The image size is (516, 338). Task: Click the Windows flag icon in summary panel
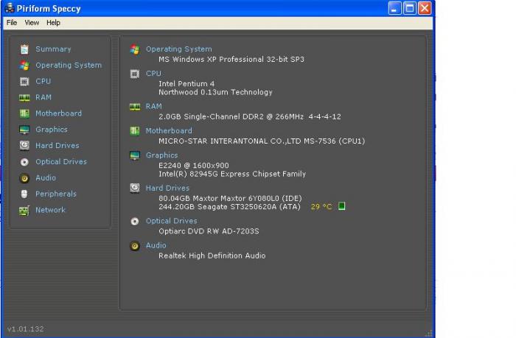(135, 49)
